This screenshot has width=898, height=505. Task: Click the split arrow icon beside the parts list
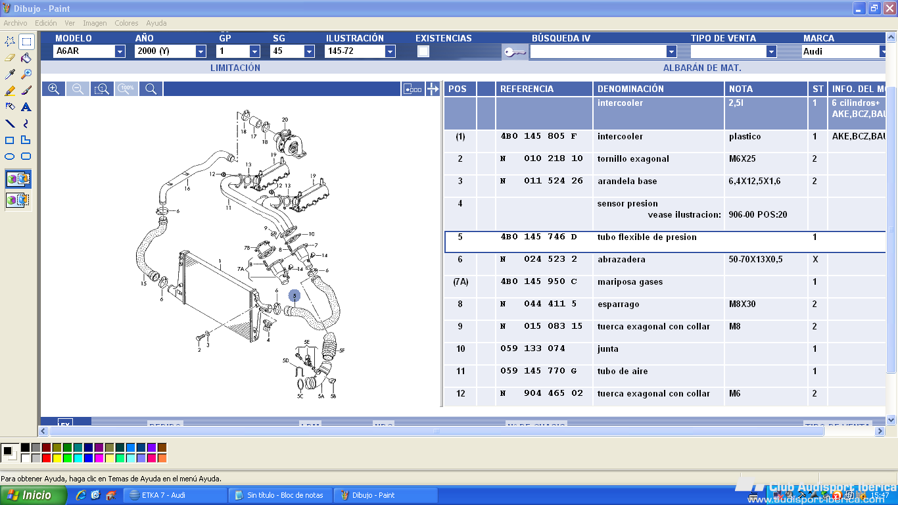point(433,89)
